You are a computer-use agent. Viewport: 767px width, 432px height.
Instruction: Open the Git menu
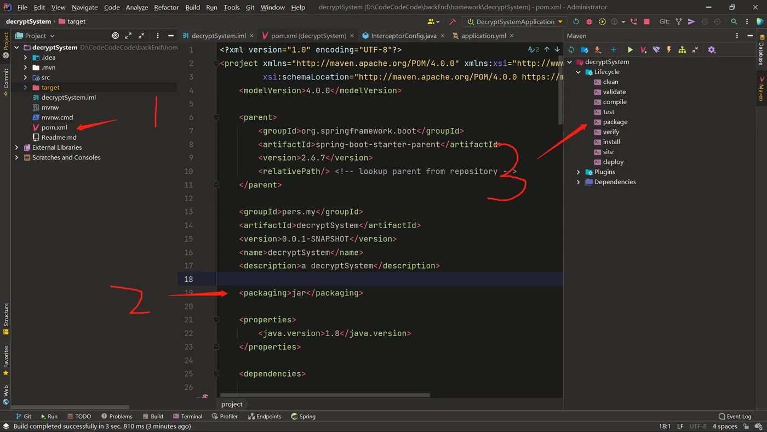(x=250, y=7)
